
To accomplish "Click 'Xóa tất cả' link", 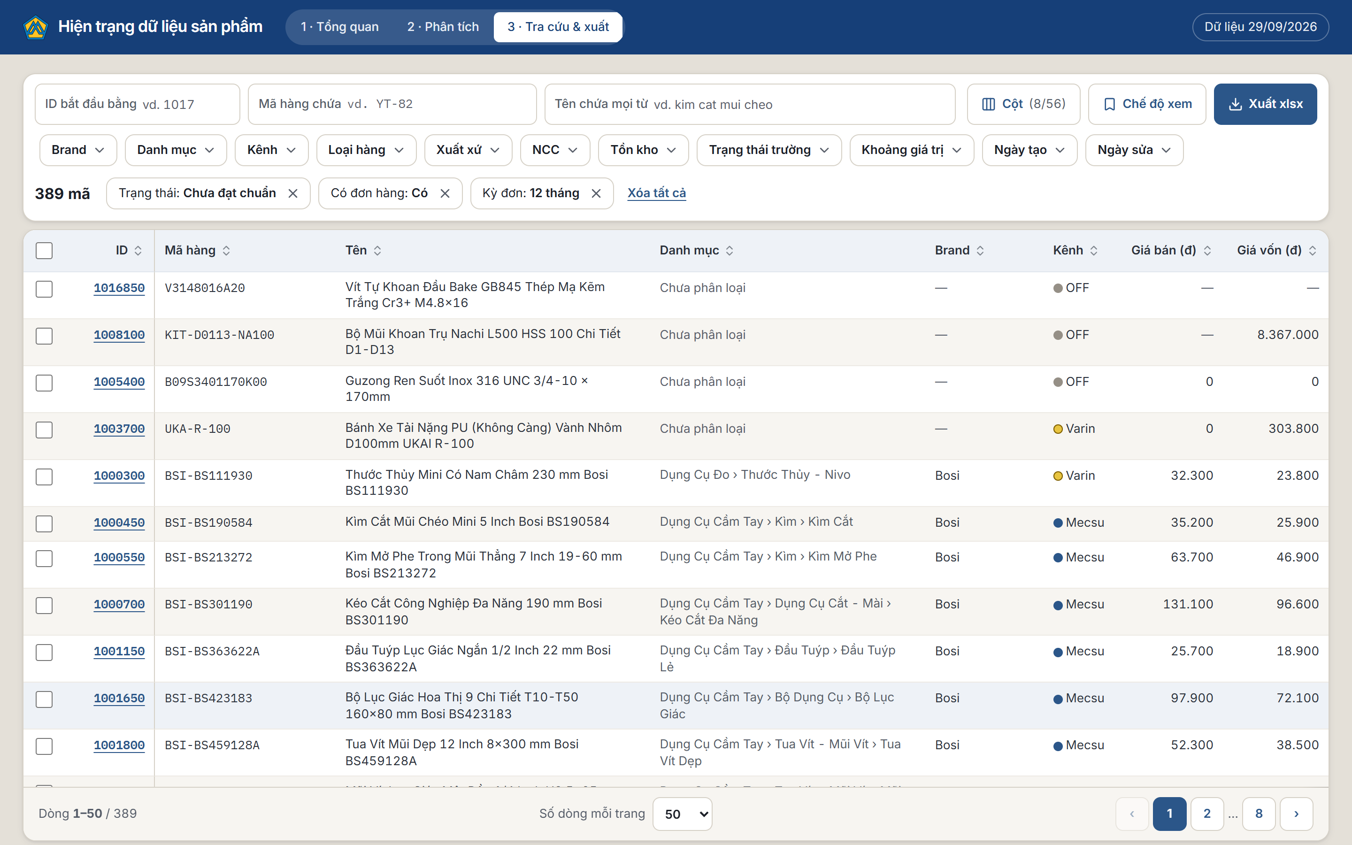I will coord(656,193).
